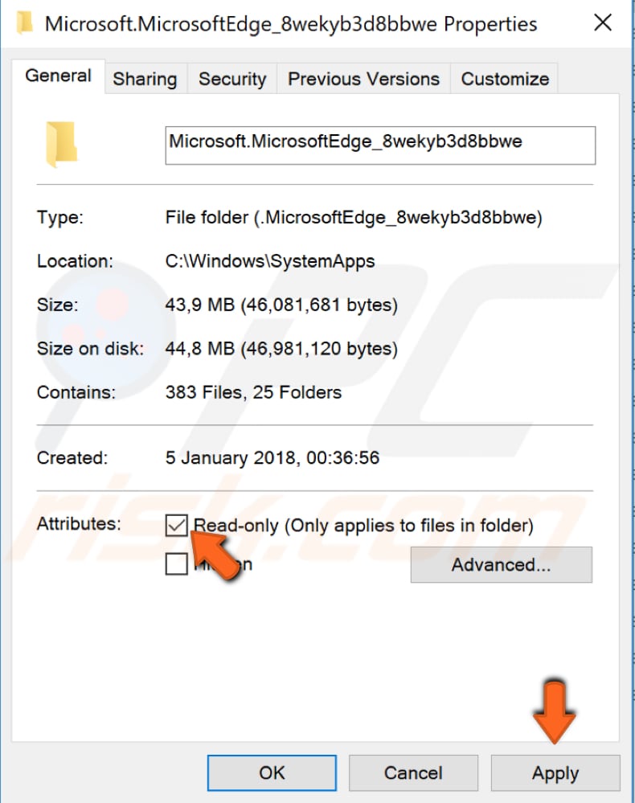The image size is (635, 803).
Task: Open the Advanced attributes dialog
Action: tap(501, 564)
